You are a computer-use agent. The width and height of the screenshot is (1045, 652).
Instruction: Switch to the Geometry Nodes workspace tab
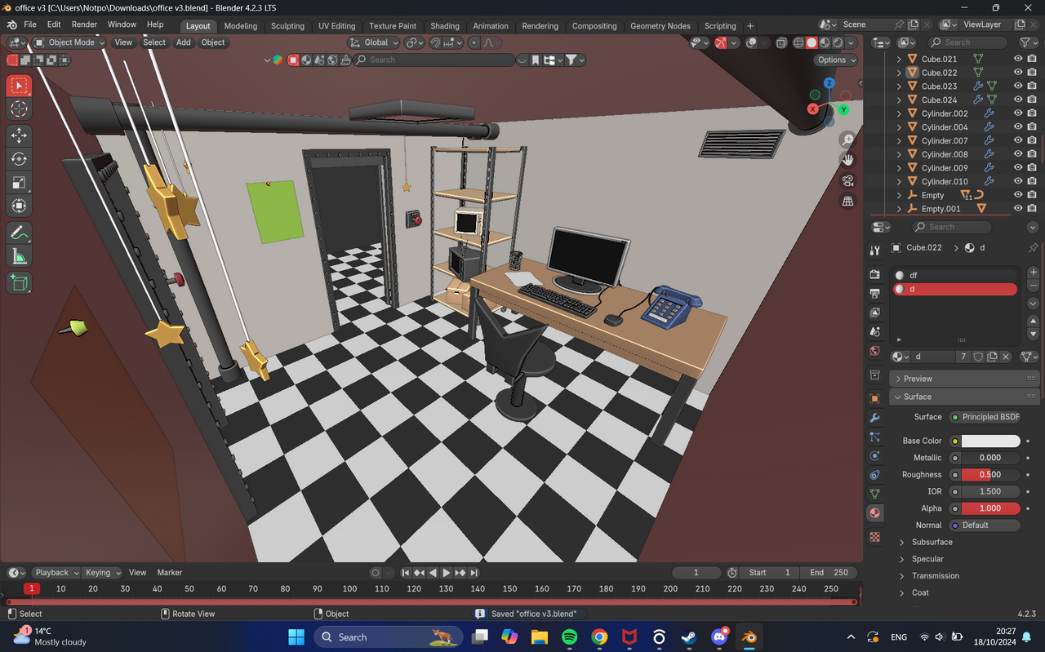click(660, 26)
